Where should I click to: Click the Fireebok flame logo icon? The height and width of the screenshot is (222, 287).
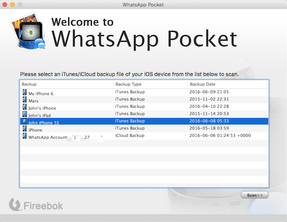(15, 204)
